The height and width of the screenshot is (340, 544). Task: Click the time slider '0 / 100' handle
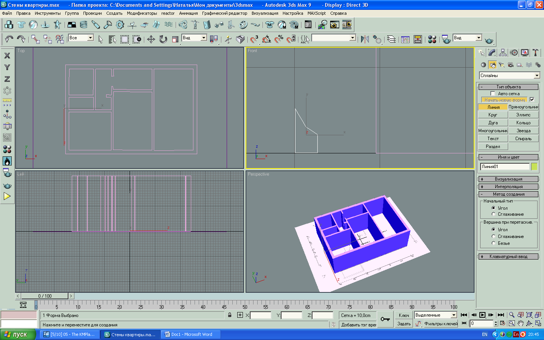click(45, 296)
